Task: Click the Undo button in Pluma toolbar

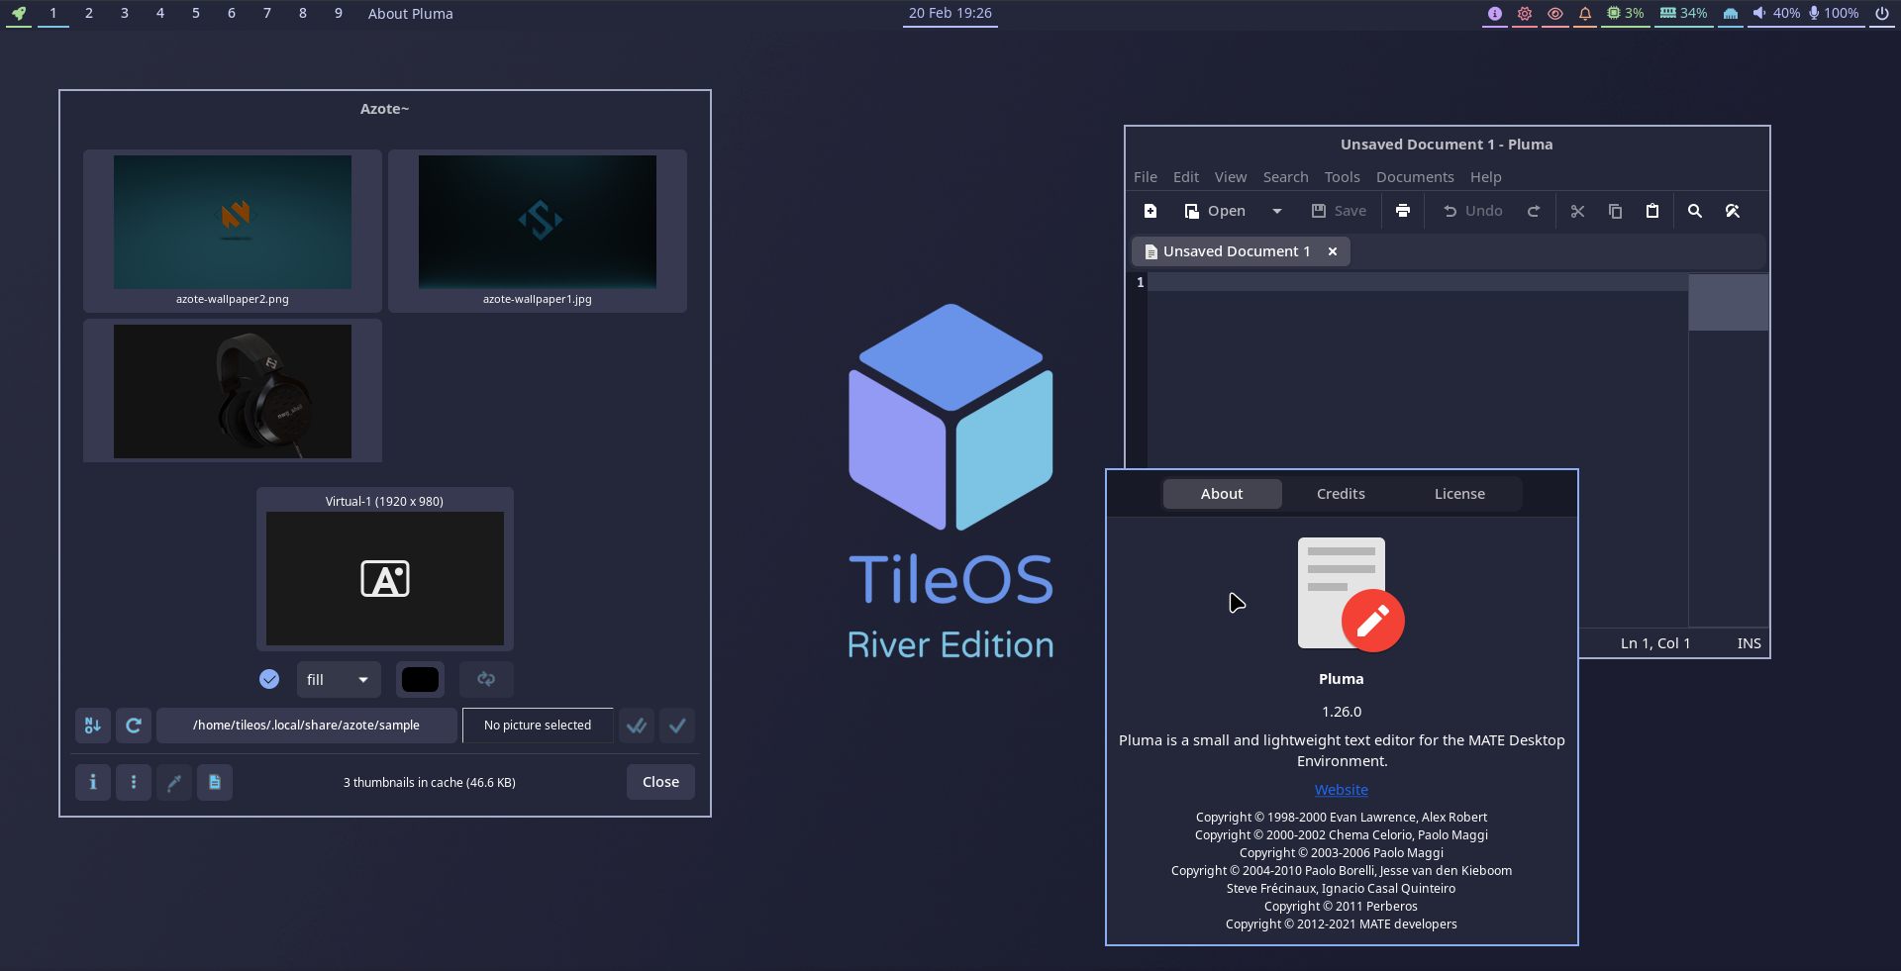Action: tap(1472, 211)
